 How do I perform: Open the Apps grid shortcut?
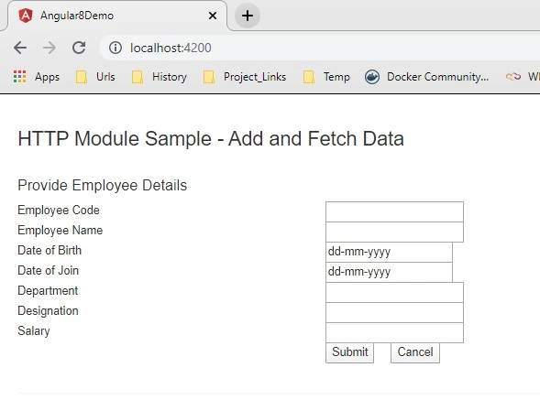tap(37, 76)
